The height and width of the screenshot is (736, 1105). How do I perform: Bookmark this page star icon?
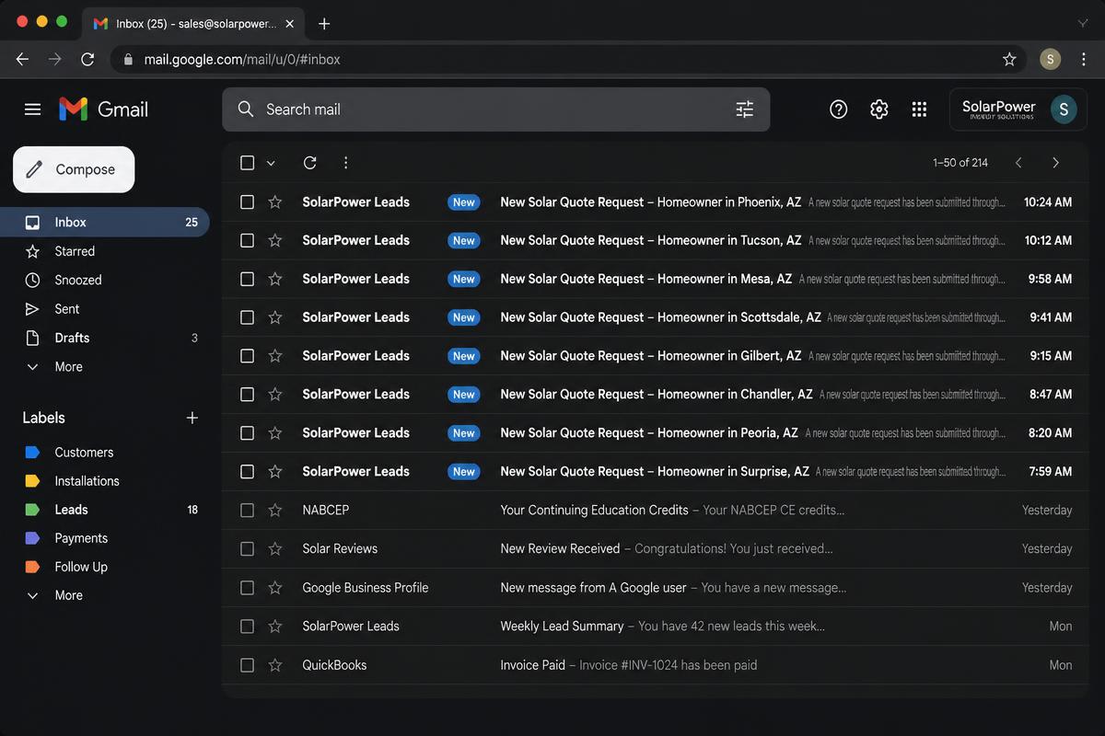point(1009,59)
